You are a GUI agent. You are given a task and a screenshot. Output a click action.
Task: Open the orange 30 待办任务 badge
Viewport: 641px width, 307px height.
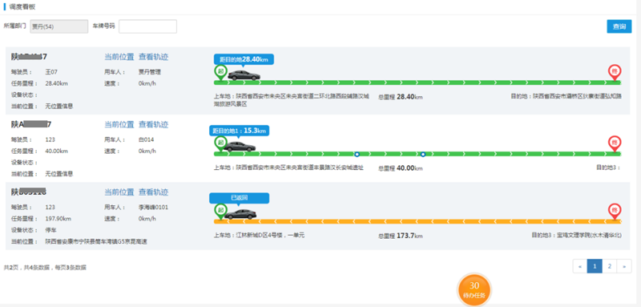click(474, 290)
